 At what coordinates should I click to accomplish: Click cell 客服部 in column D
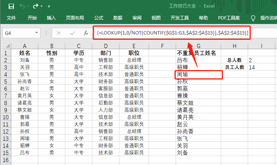(105, 88)
